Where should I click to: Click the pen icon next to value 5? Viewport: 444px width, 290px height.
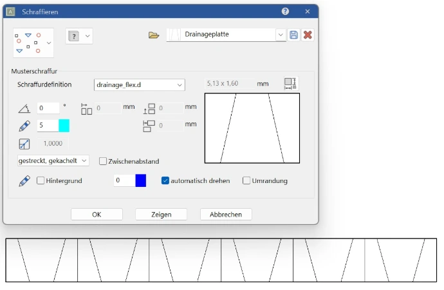(x=25, y=125)
